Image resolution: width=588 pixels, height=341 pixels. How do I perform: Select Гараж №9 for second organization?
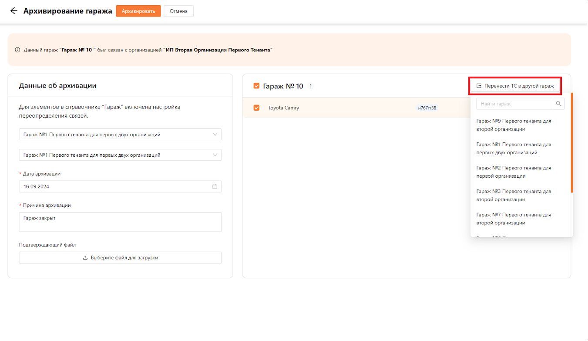point(514,125)
